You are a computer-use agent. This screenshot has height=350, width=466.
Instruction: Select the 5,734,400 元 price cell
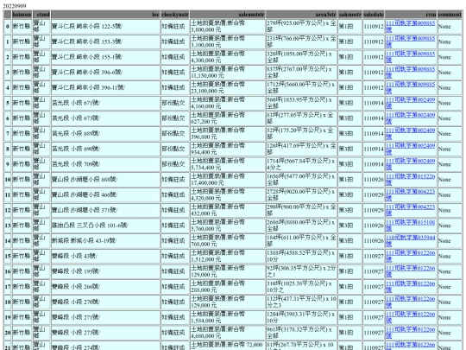(x=227, y=164)
